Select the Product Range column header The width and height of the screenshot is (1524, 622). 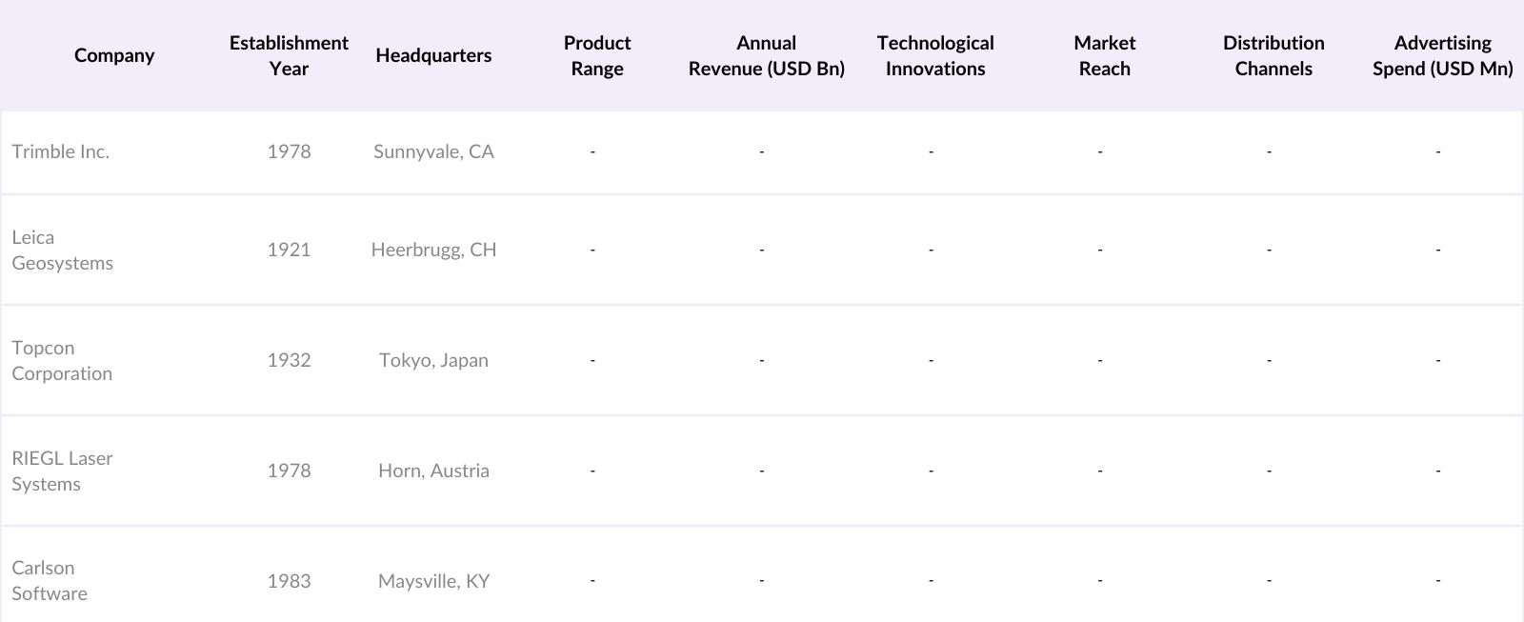[597, 55]
